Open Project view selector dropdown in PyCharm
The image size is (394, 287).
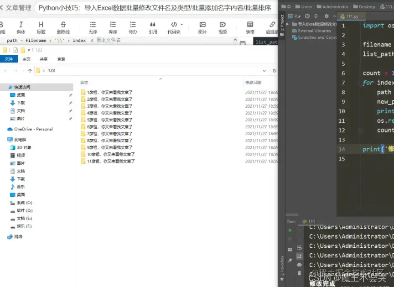(x=295, y=16)
